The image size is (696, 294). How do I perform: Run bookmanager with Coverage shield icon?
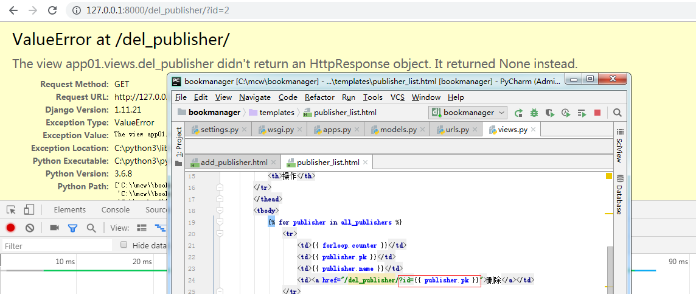pyautogui.click(x=550, y=113)
